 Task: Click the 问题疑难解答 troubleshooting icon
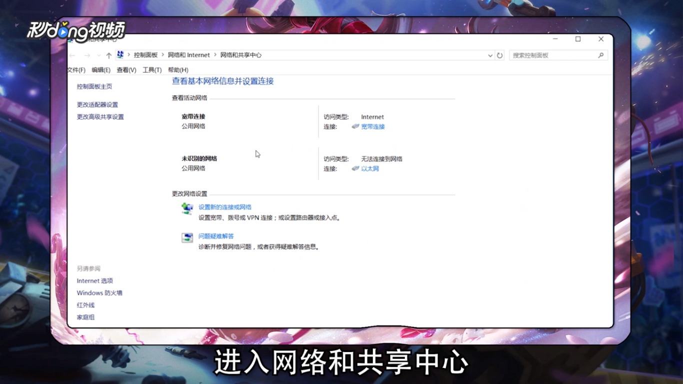186,237
